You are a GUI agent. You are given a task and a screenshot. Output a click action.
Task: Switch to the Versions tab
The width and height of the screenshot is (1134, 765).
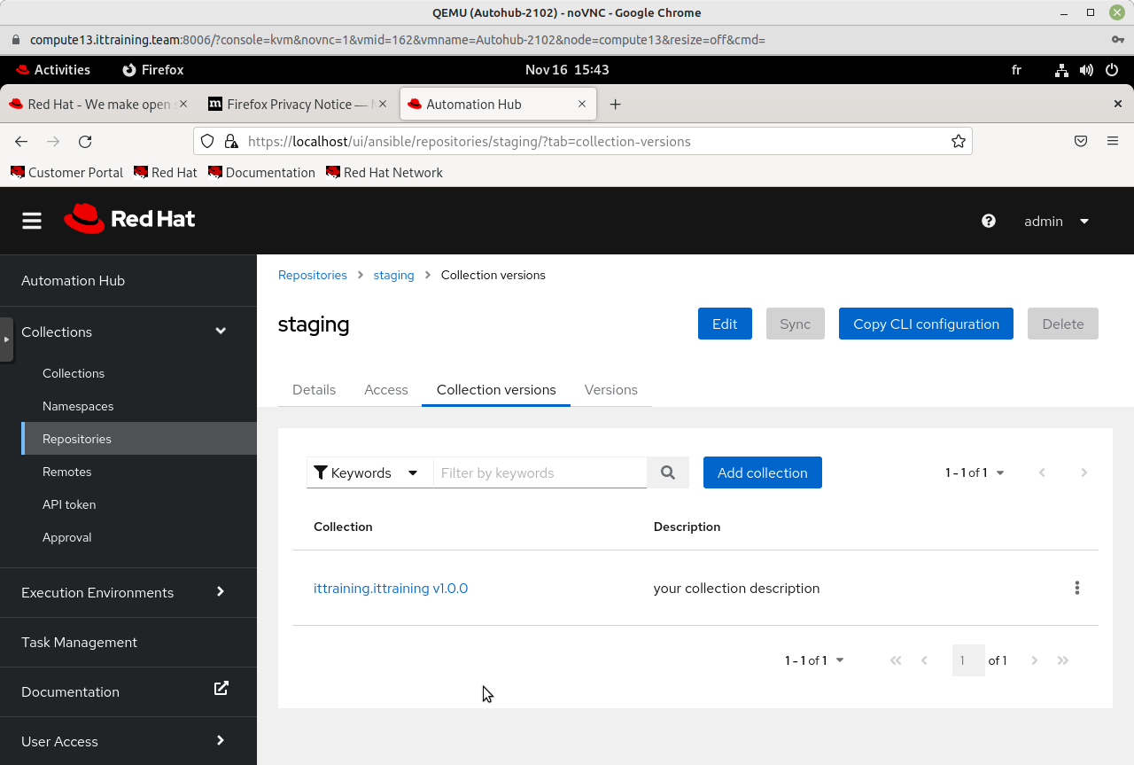click(611, 390)
